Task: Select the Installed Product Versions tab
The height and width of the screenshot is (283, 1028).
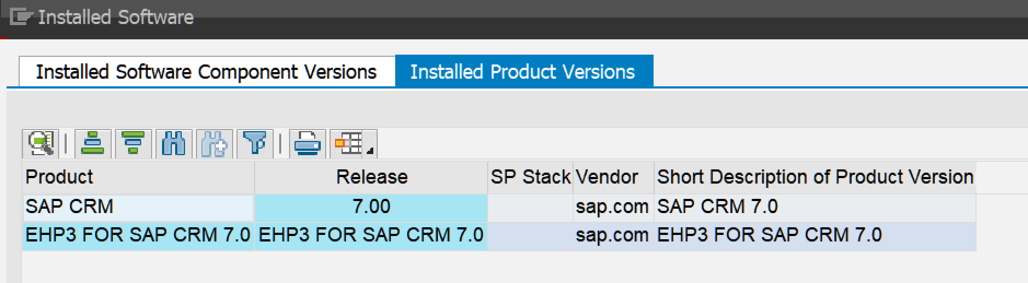Action: [523, 72]
